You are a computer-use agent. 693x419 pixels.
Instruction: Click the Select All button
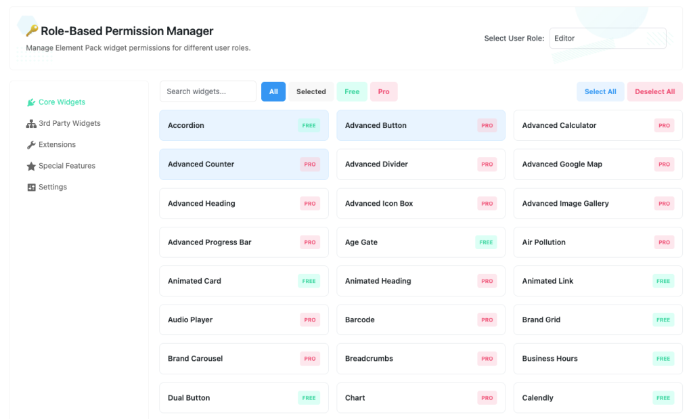click(x=600, y=91)
